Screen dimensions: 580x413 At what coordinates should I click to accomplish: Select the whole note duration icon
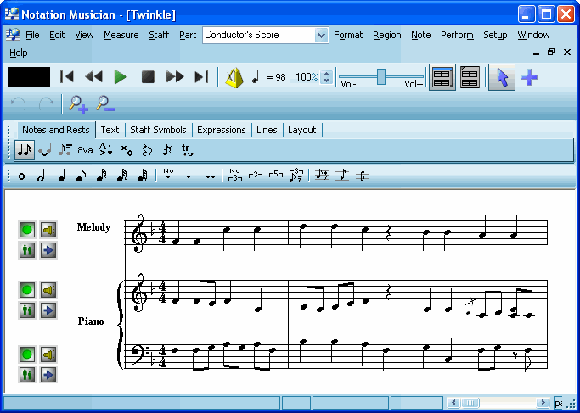(21, 176)
